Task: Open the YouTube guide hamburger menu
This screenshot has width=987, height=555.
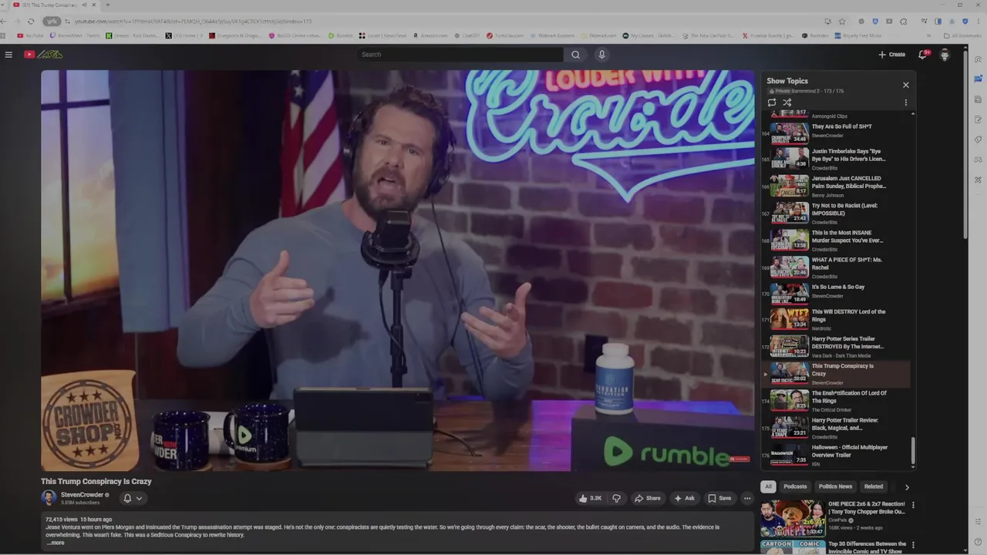Action: click(8, 55)
